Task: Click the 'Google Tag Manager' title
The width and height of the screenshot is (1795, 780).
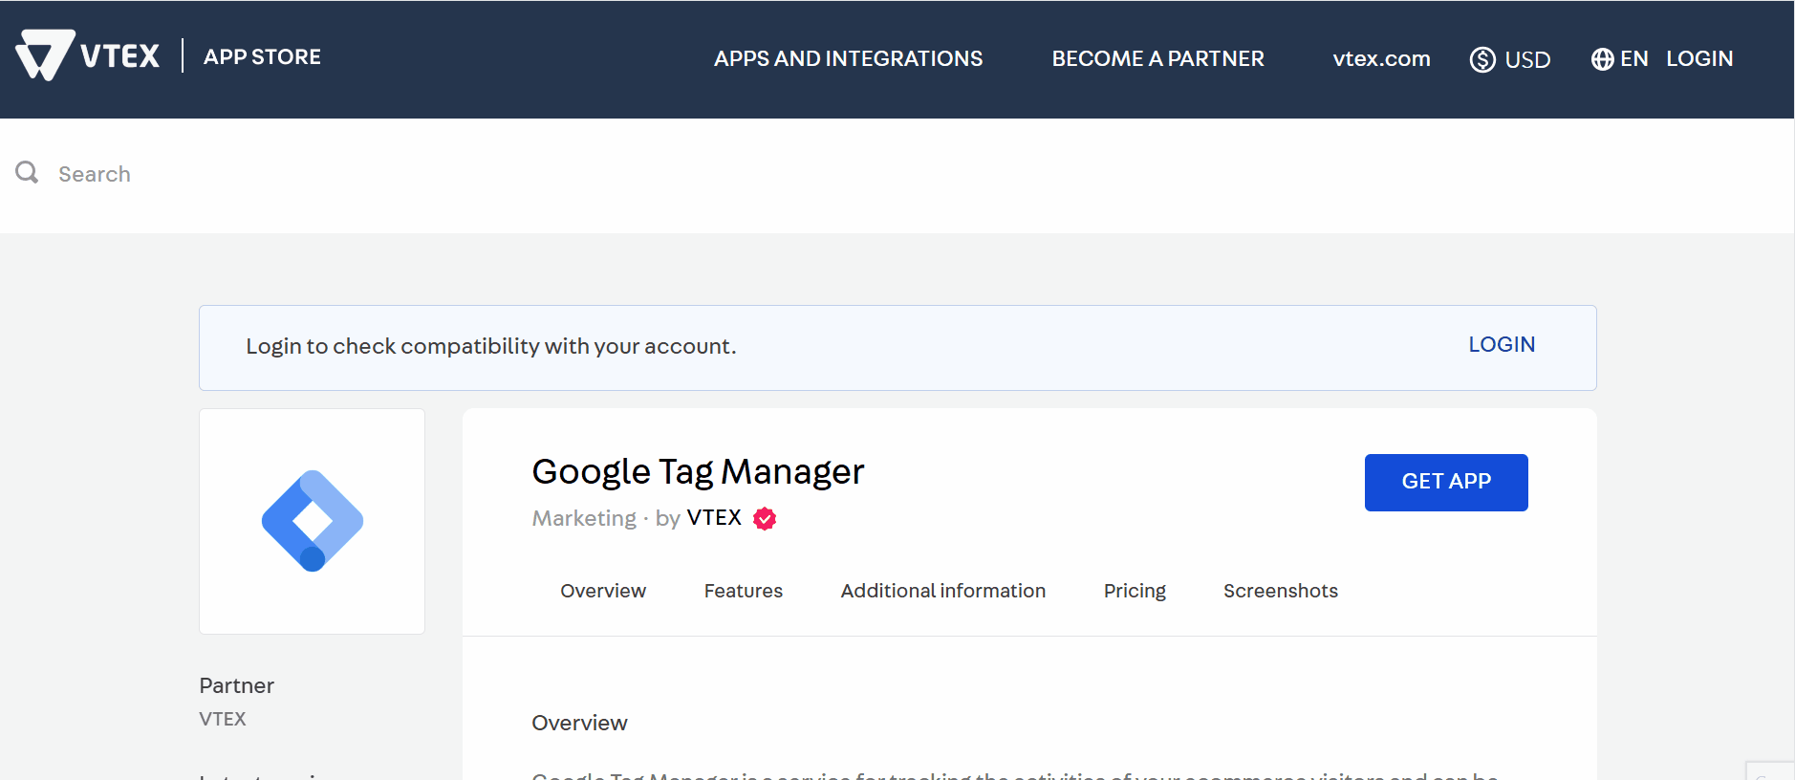Action: click(698, 472)
